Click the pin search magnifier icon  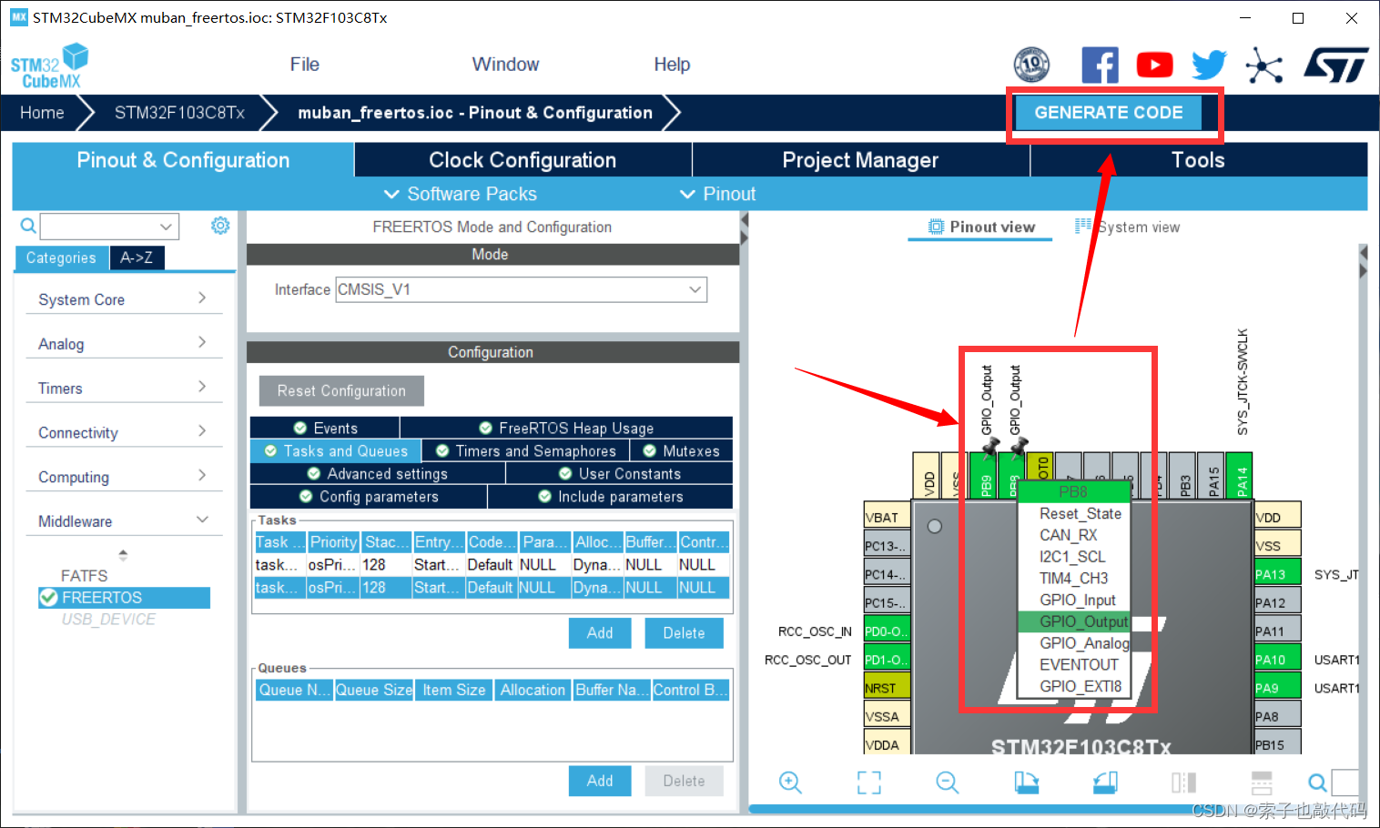1317,783
